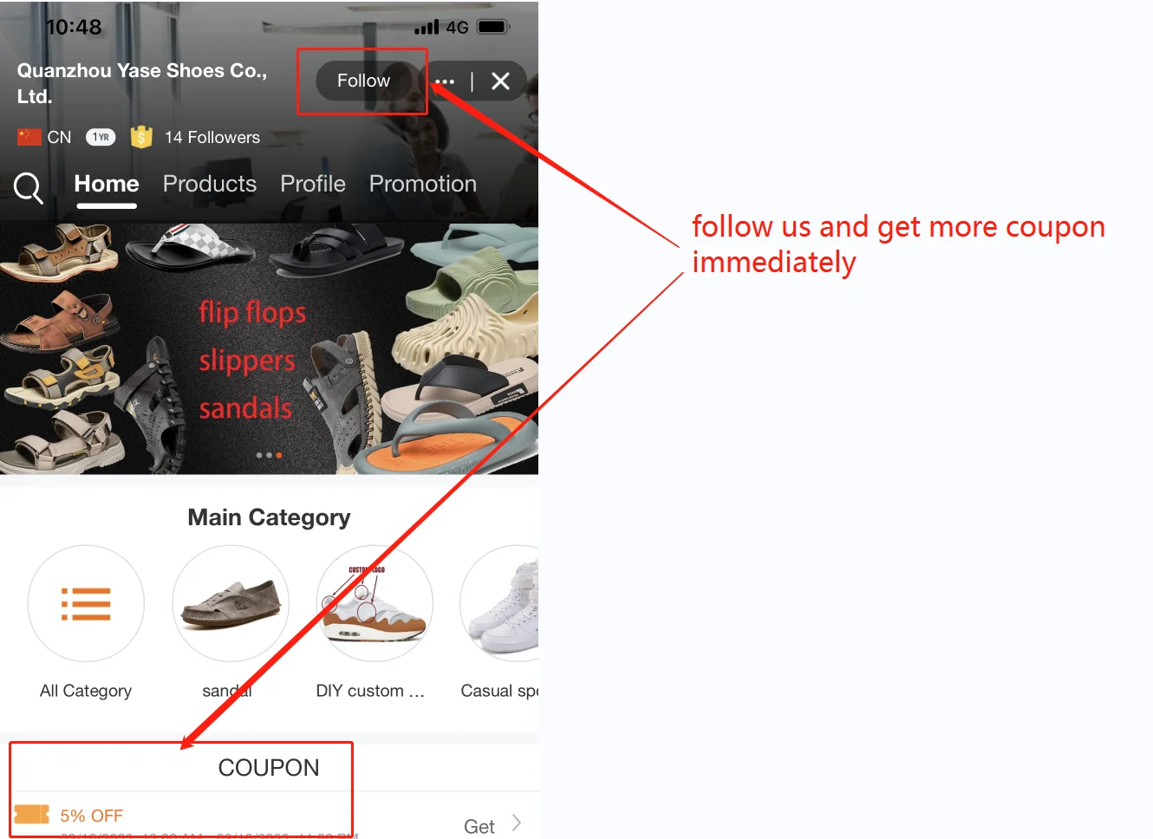
Task: Open the three-dots more options menu
Action: coord(445,81)
